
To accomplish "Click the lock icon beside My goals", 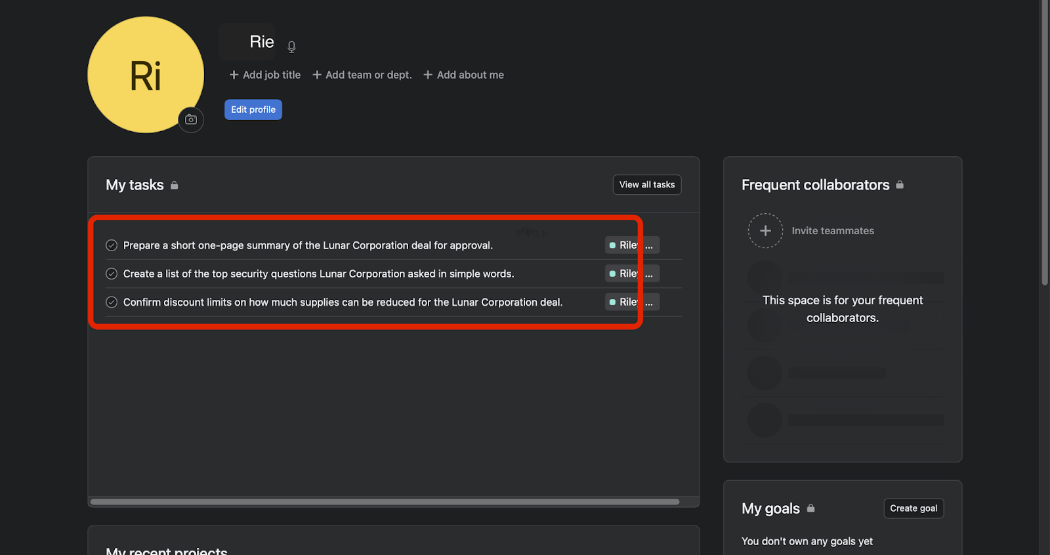I will tap(811, 508).
